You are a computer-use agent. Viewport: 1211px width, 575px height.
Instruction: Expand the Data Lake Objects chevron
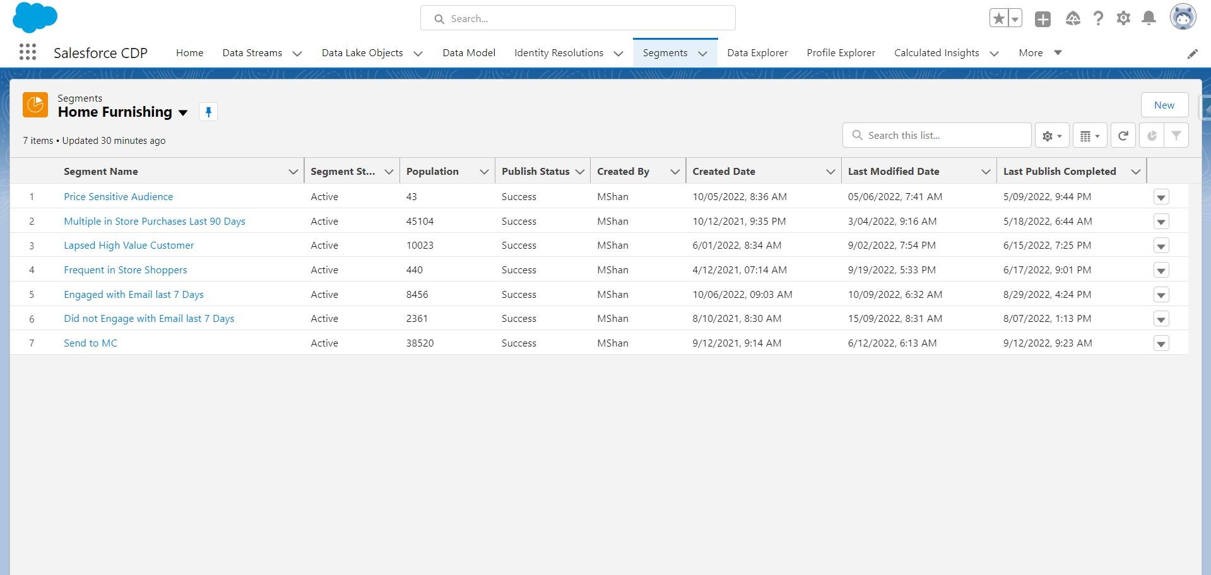[x=418, y=54]
